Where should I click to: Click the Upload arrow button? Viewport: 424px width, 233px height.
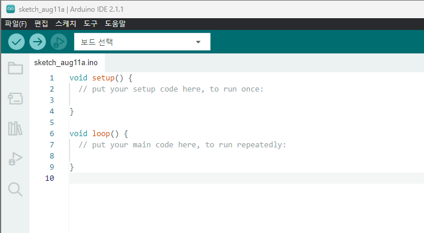click(38, 42)
